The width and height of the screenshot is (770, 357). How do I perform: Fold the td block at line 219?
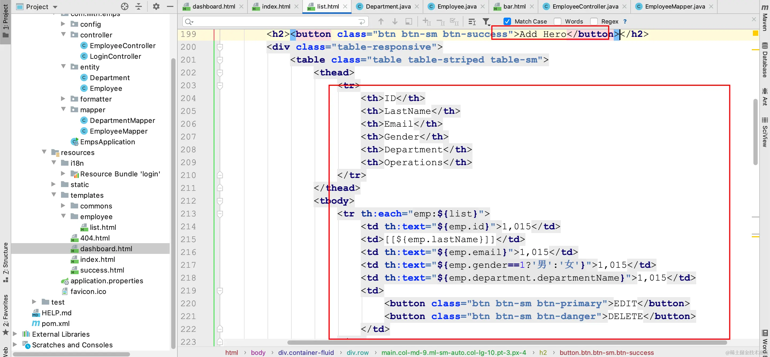click(x=220, y=291)
